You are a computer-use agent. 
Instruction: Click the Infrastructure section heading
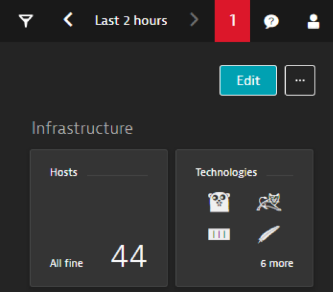(82, 128)
